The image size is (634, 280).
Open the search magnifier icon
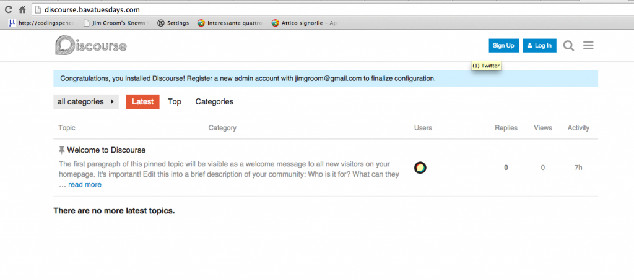coord(568,46)
